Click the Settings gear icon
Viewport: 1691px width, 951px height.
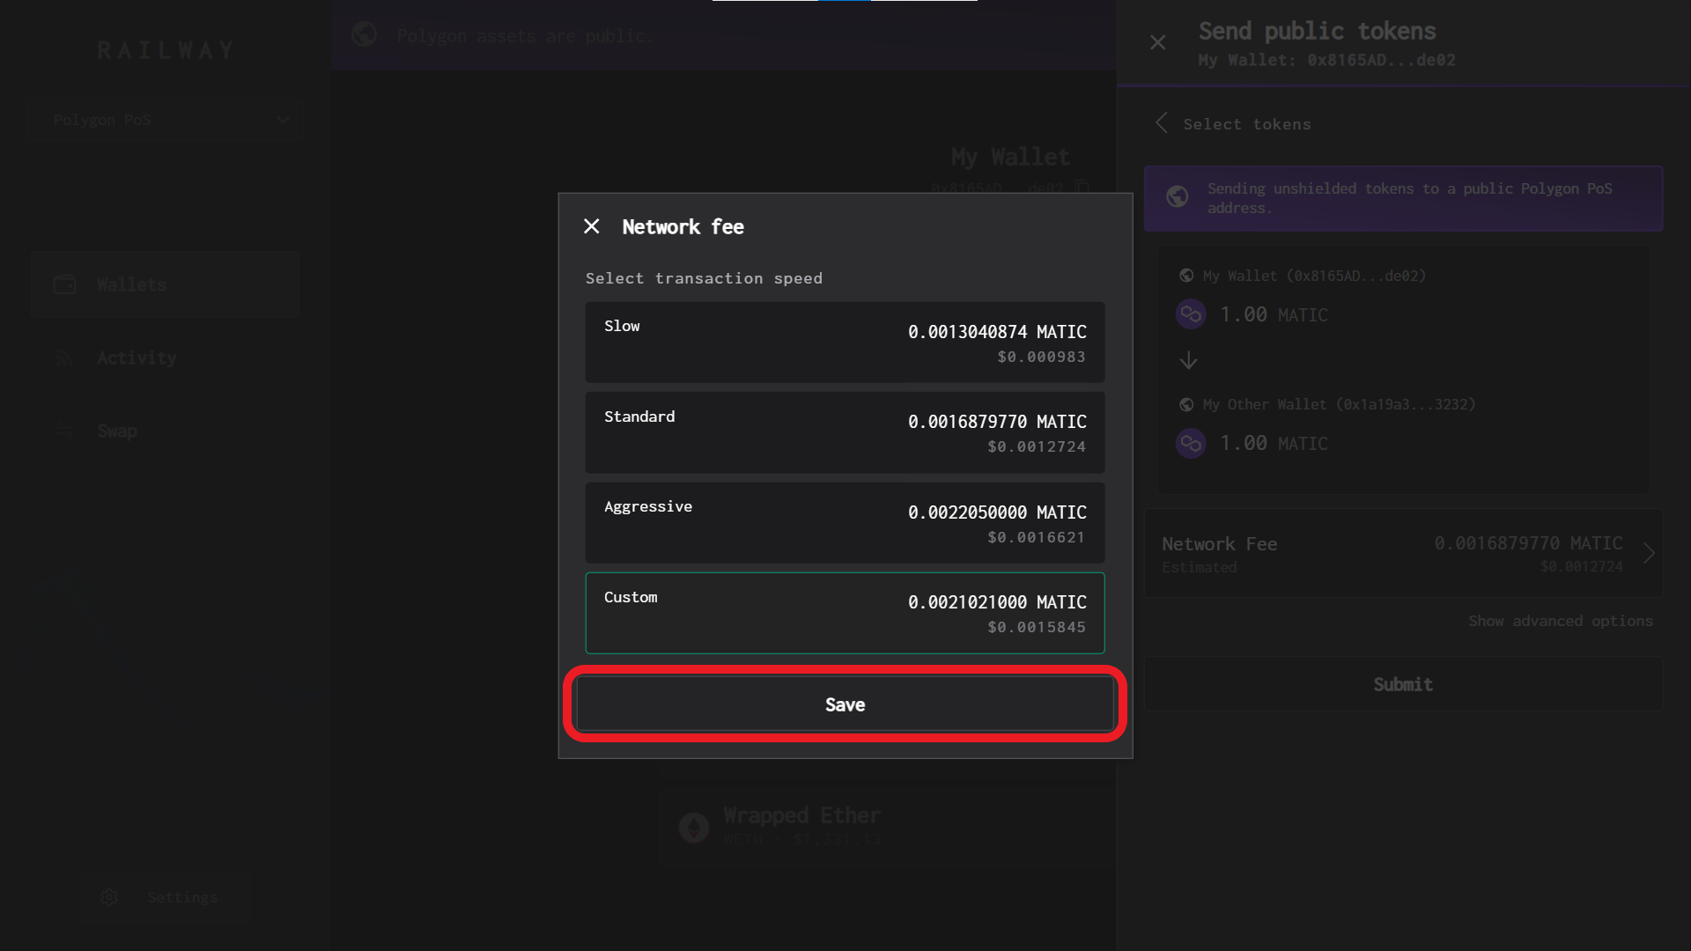coord(109,897)
